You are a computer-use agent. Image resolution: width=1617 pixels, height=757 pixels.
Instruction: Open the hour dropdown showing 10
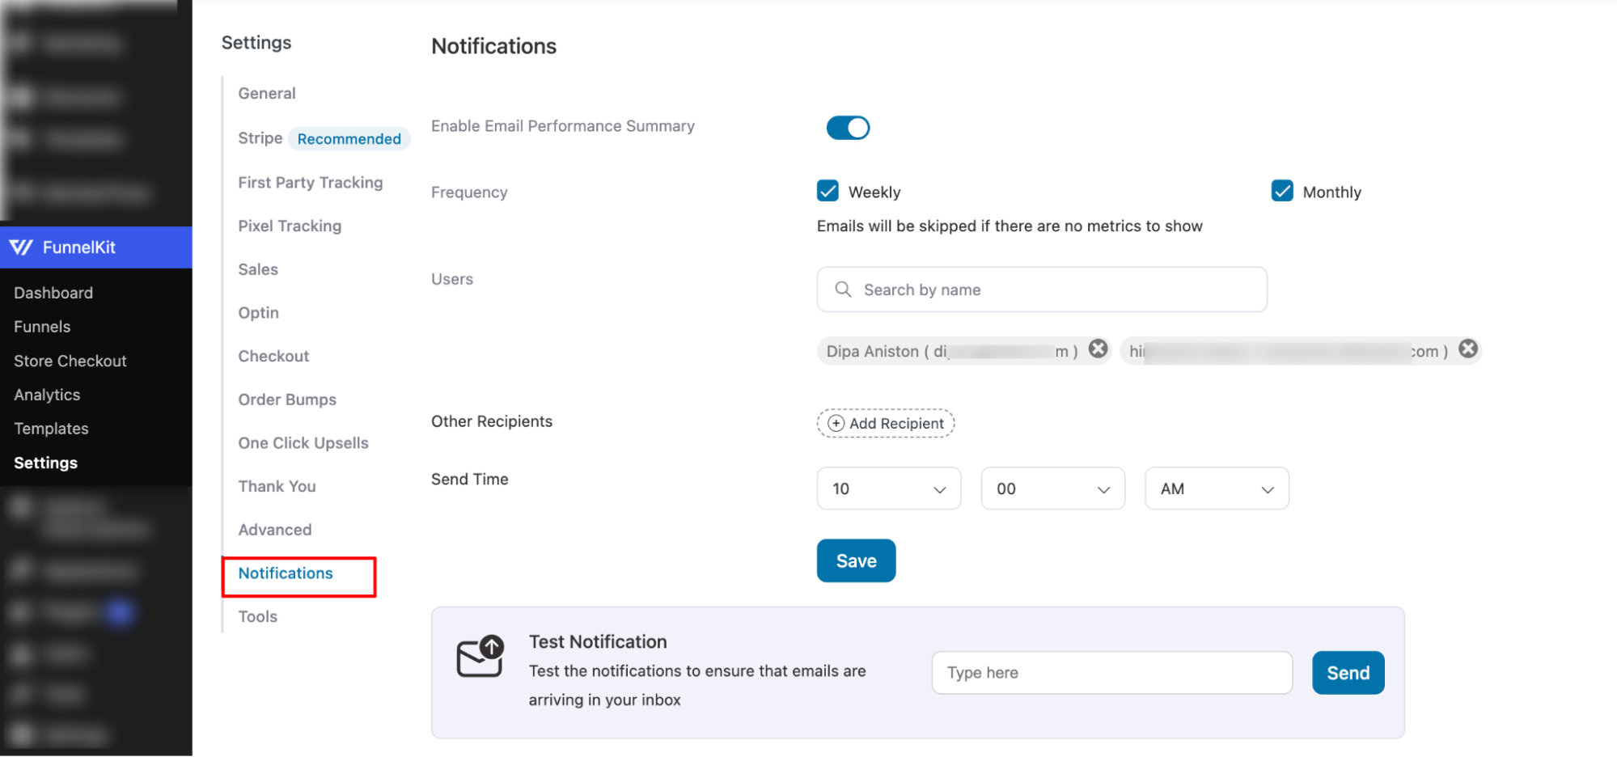tap(888, 488)
